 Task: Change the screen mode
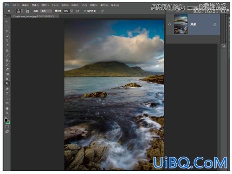[7, 132]
